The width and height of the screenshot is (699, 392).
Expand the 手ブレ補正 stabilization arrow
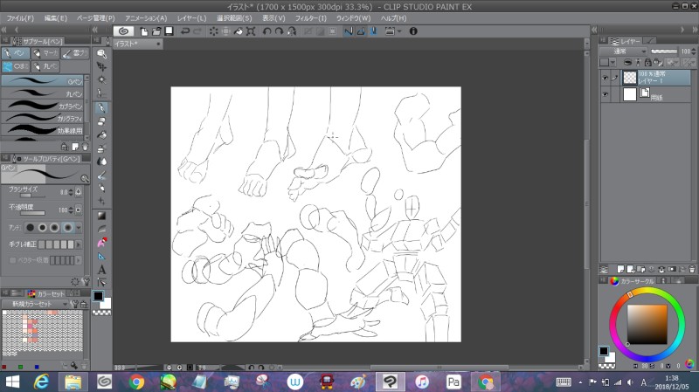click(79, 244)
